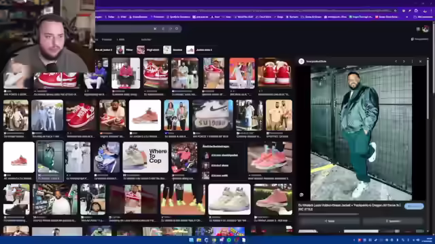The image size is (435, 244).
Task: Close the image preview panel
Action: 420,62
